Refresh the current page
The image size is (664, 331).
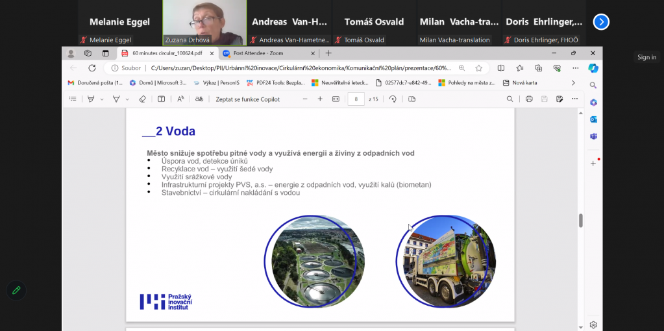click(x=92, y=68)
